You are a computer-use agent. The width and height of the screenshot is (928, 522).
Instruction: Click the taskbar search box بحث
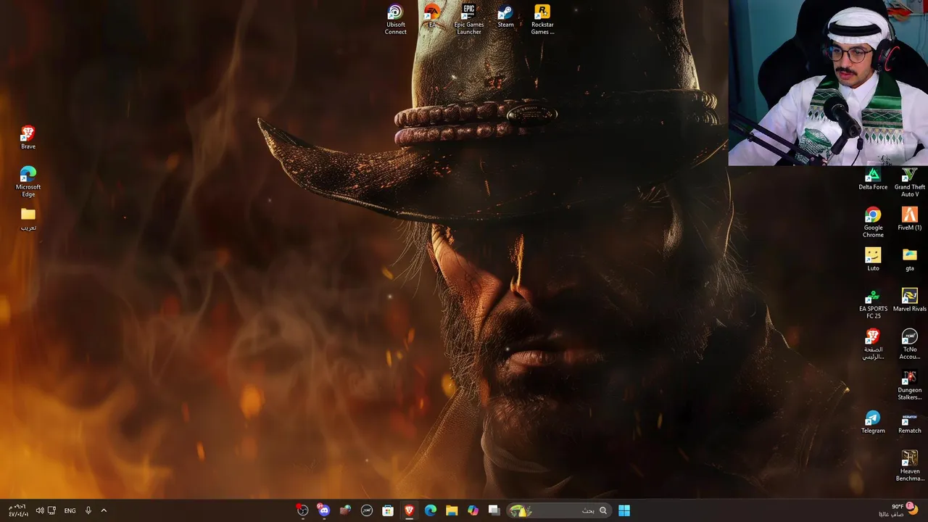coord(558,510)
